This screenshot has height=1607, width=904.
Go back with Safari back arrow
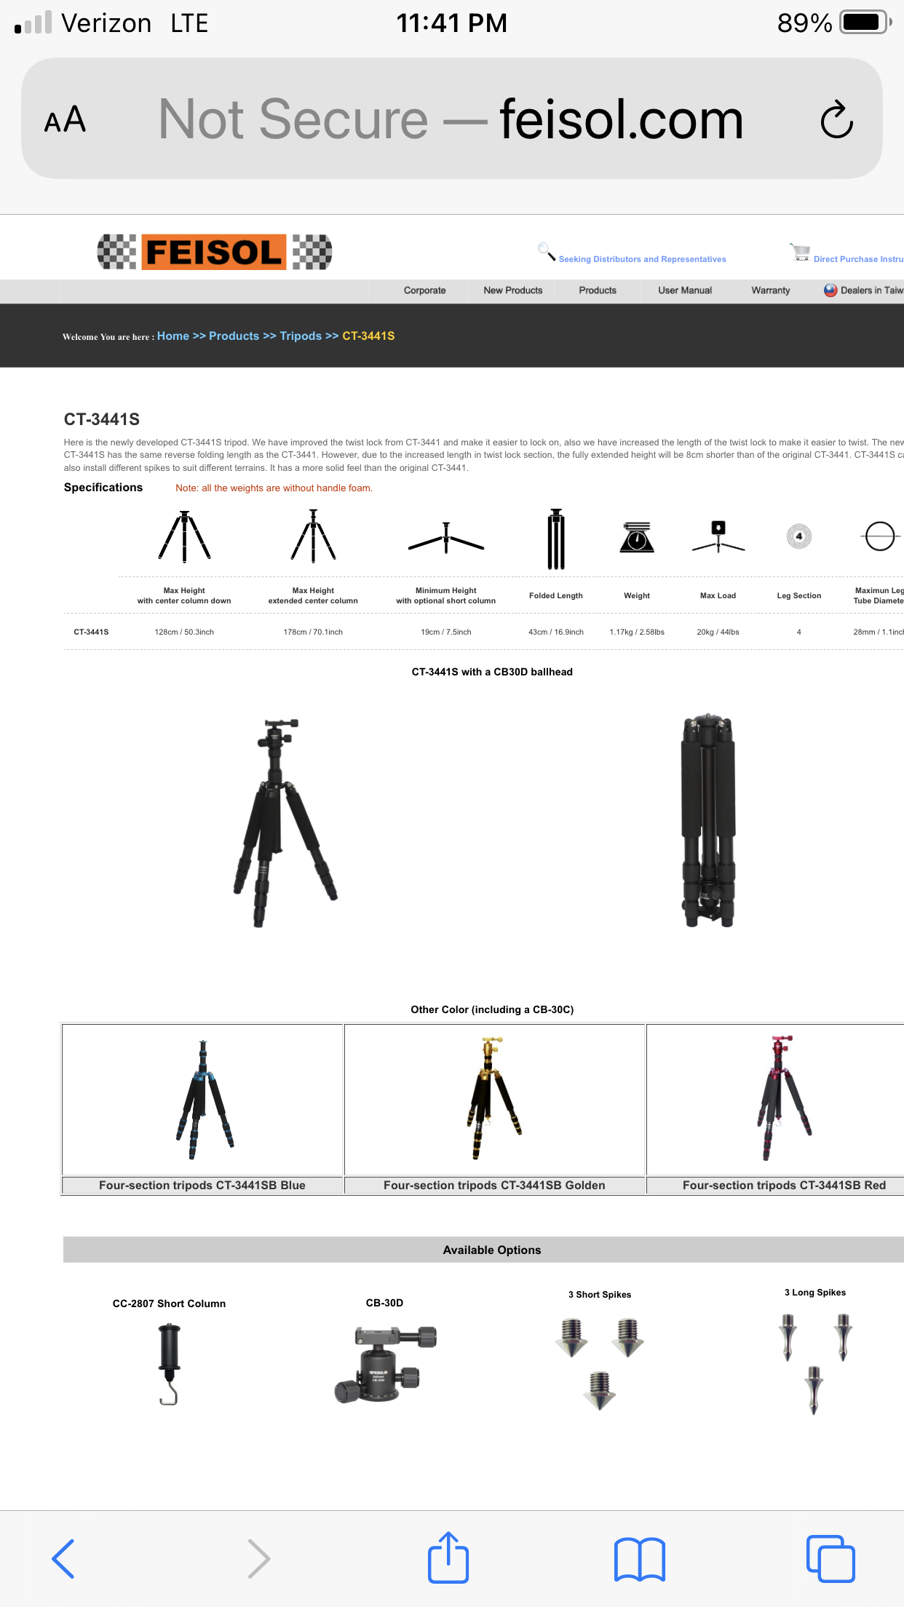(63, 1558)
